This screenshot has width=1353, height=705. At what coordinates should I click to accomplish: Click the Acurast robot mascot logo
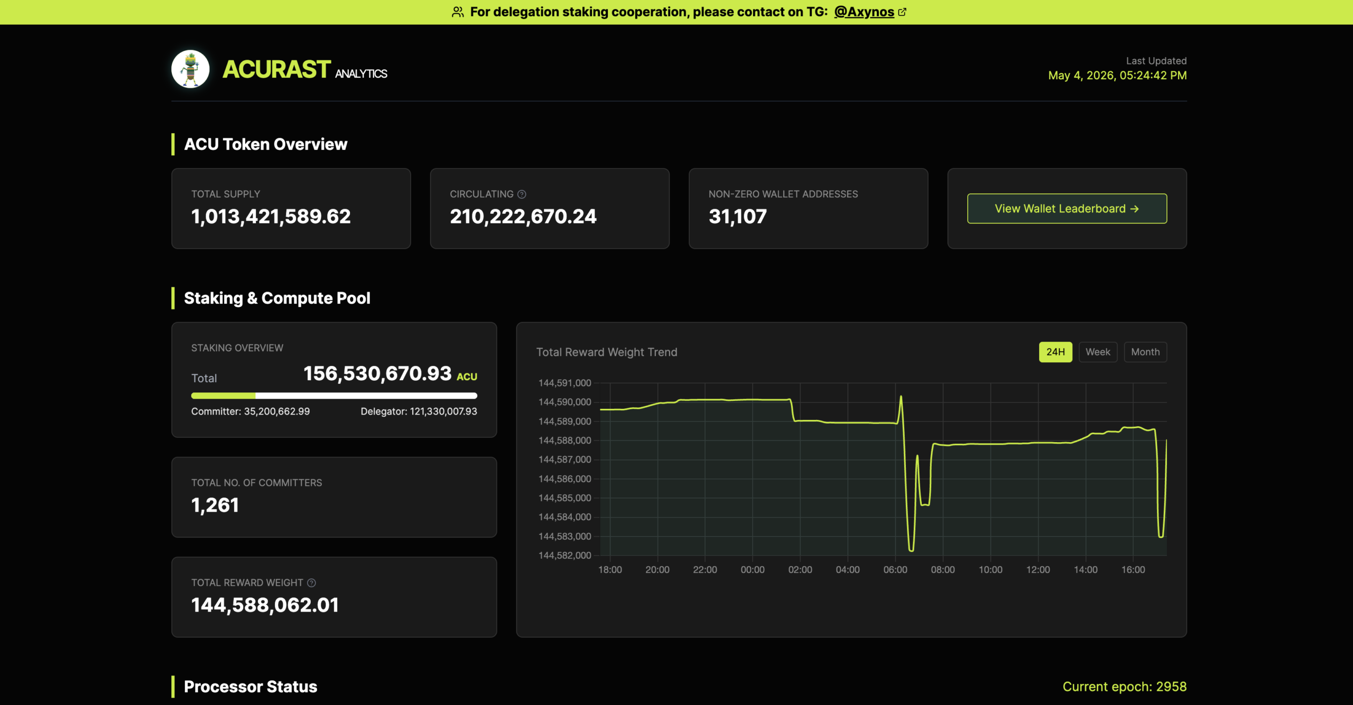[190, 69]
